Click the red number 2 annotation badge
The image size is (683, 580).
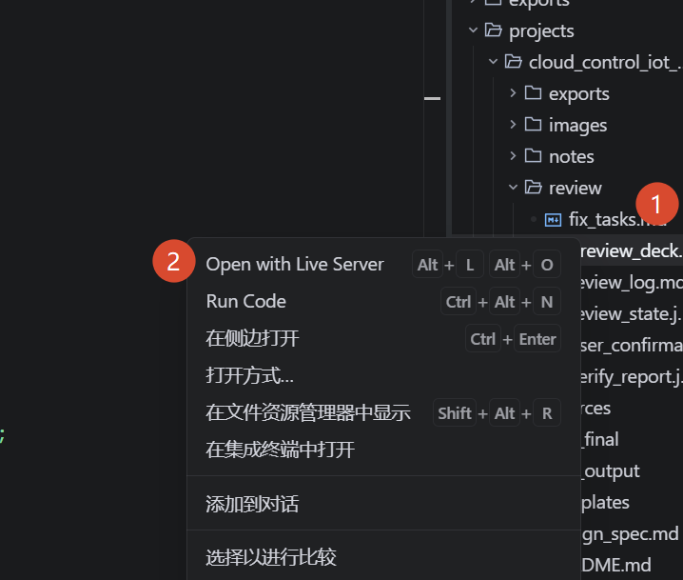click(x=173, y=263)
